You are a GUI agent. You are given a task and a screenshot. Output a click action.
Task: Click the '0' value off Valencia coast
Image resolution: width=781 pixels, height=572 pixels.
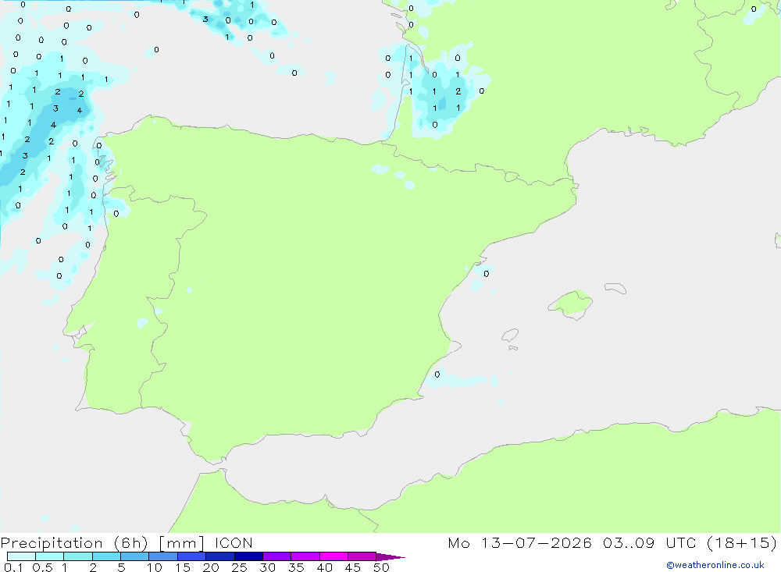pyautogui.click(x=486, y=274)
